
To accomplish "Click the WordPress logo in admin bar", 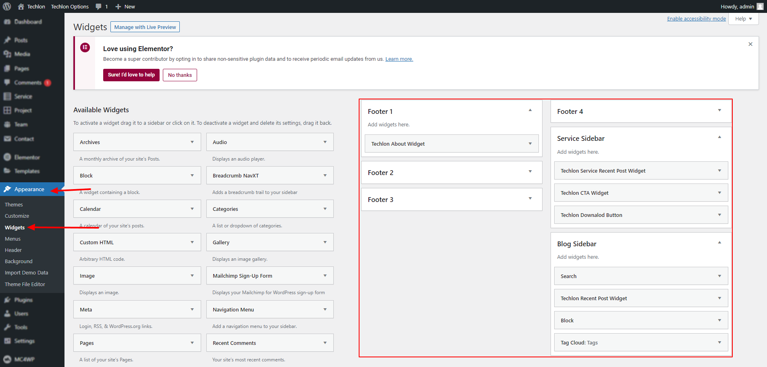I will point(7,6).
